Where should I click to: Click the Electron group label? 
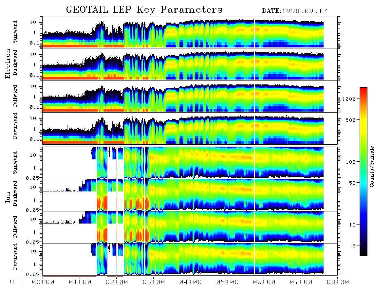click(x=8, y=64)
